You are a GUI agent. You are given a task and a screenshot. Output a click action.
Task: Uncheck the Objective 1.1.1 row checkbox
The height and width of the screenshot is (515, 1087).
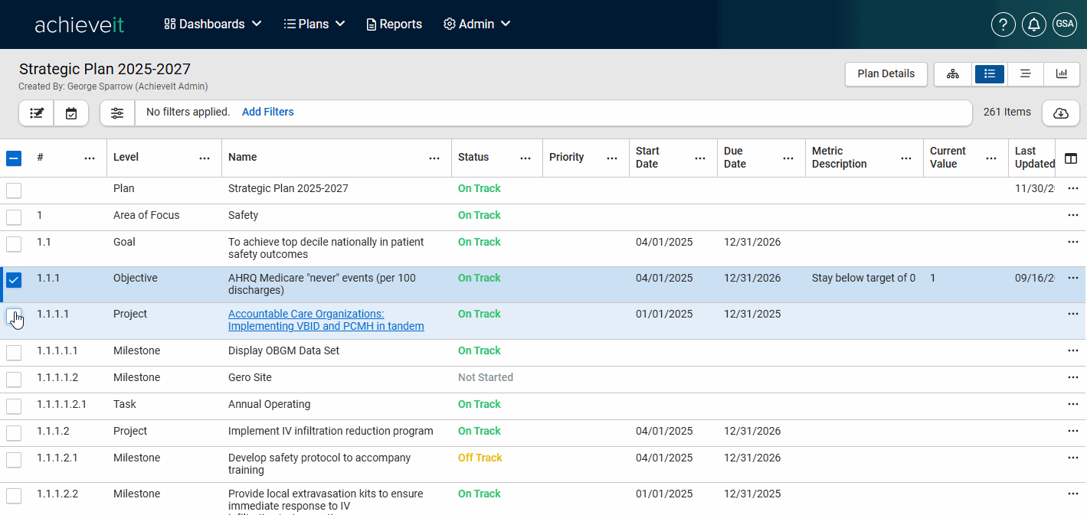coord(14,280)
